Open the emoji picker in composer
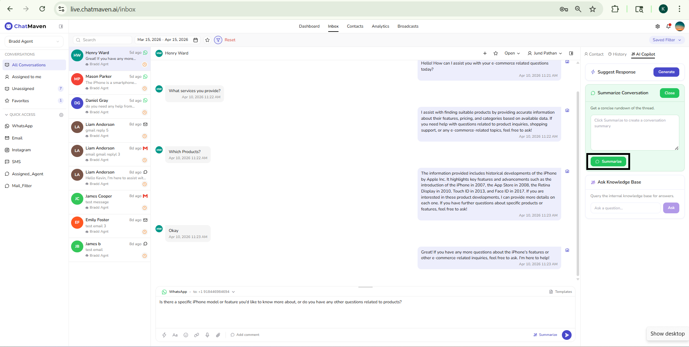Screen dimensions: 689x347 [x=186, y=335]
